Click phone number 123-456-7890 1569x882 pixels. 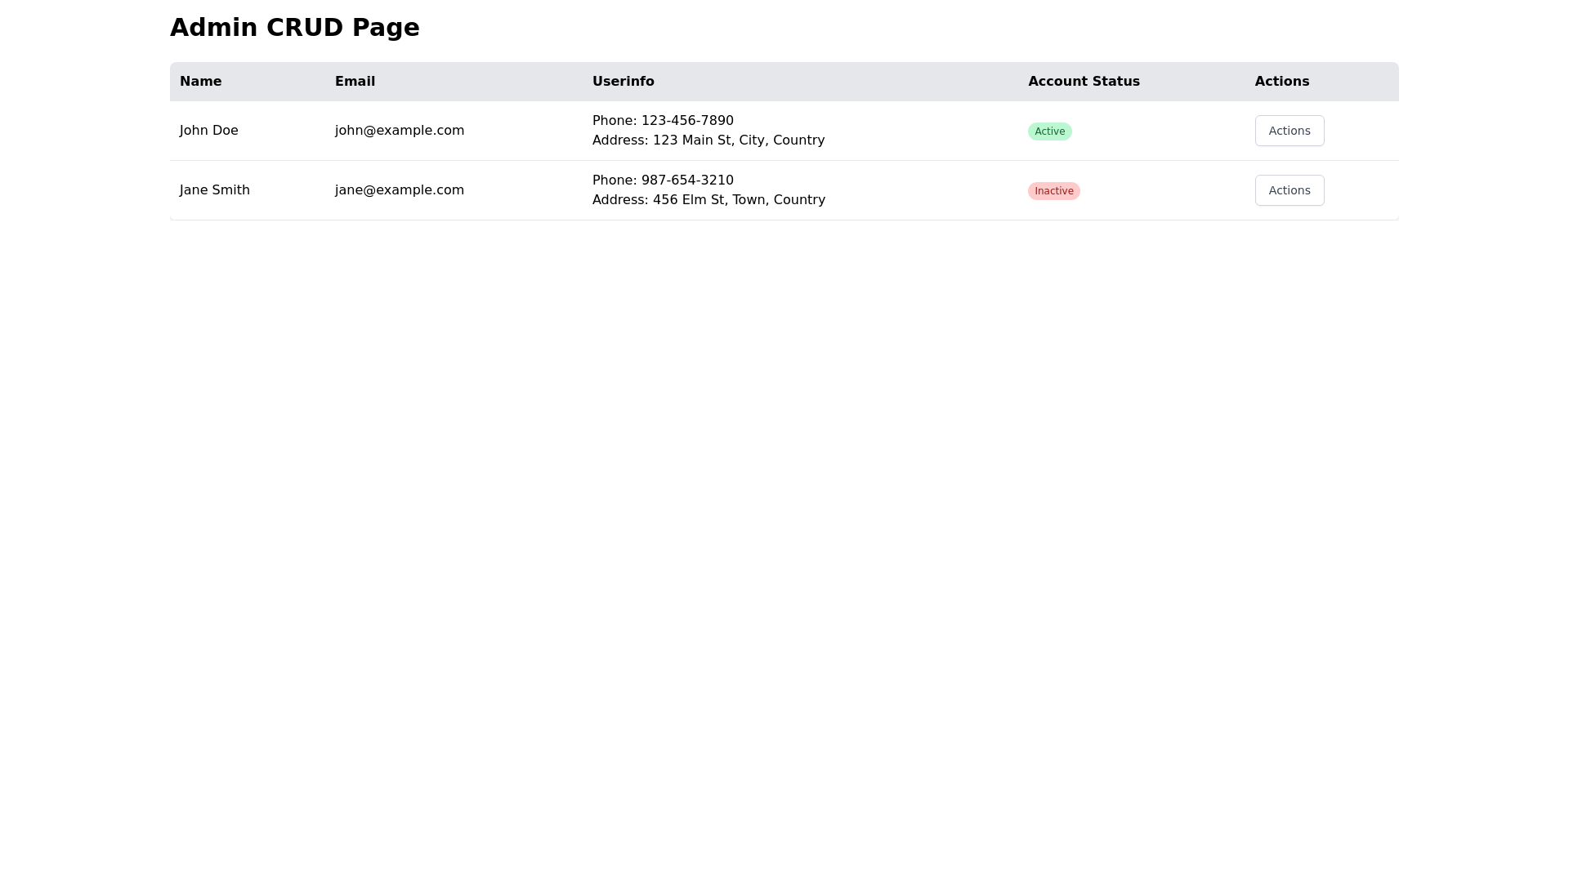click(x=686, y=121)
